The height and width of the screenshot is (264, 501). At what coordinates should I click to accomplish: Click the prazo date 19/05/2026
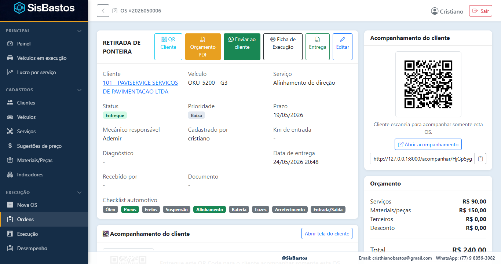[x=288, y=115]
